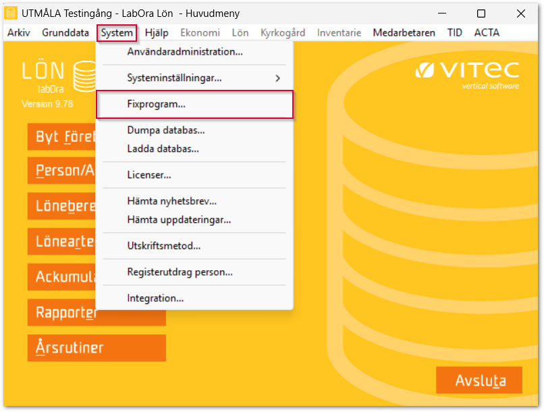Click the Avsluta button

point(479,380)
